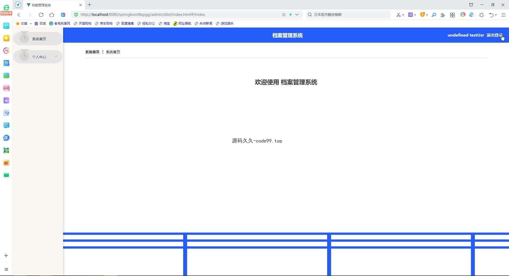This screenshot has width=509, height=276.
Task: Go to browser home page icon
Action: point(52,15)
